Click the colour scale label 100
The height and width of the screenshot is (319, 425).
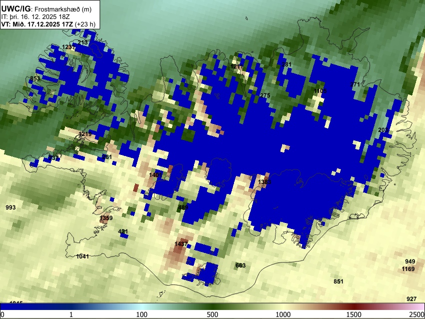(x=142, y=314)
